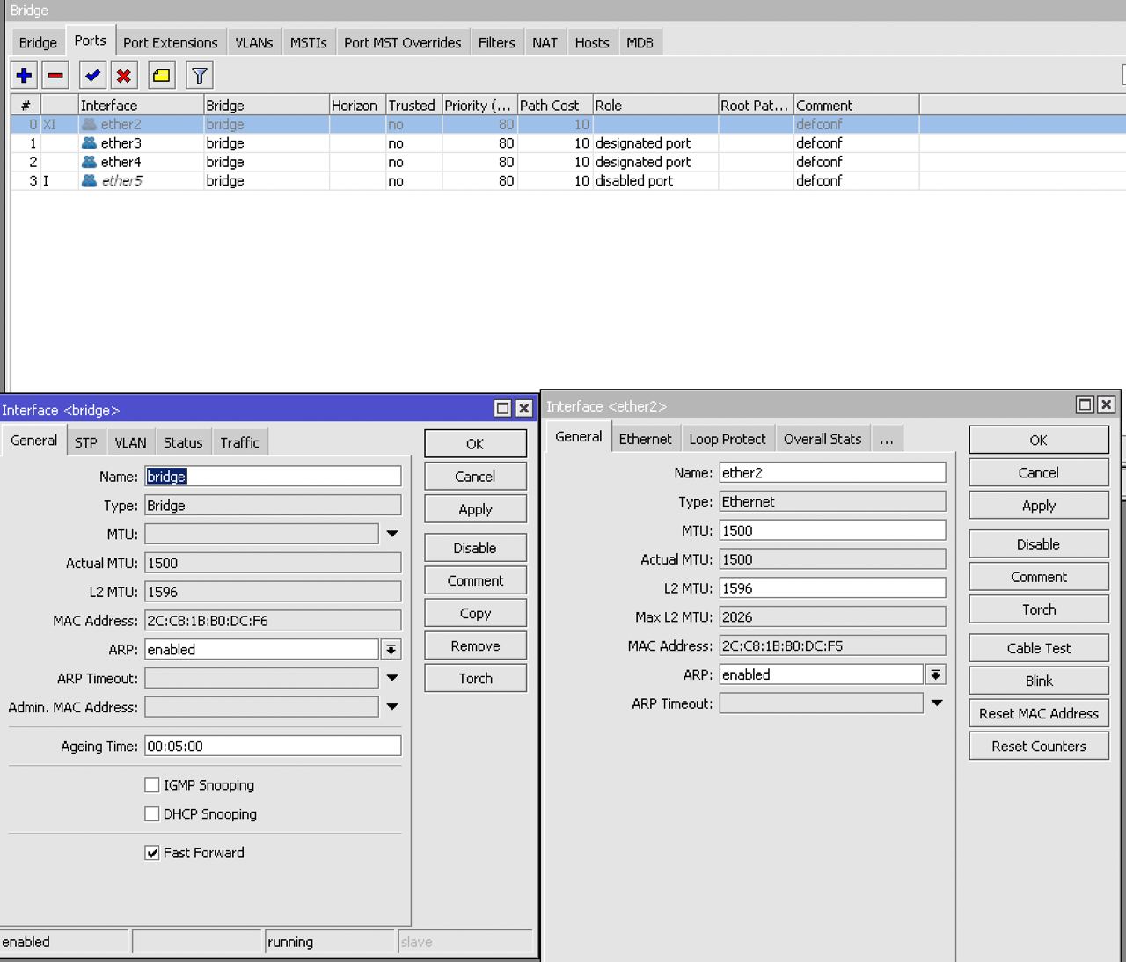Open the bridge ARP dropdown

pos(391,650)
